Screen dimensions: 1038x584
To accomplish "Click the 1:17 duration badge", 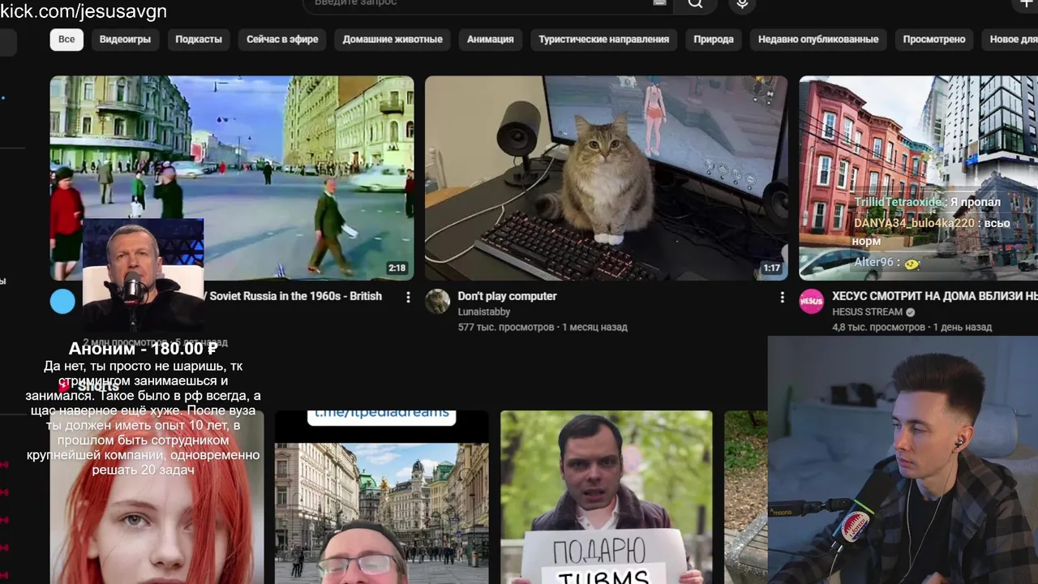I will (x=771, y=268).
